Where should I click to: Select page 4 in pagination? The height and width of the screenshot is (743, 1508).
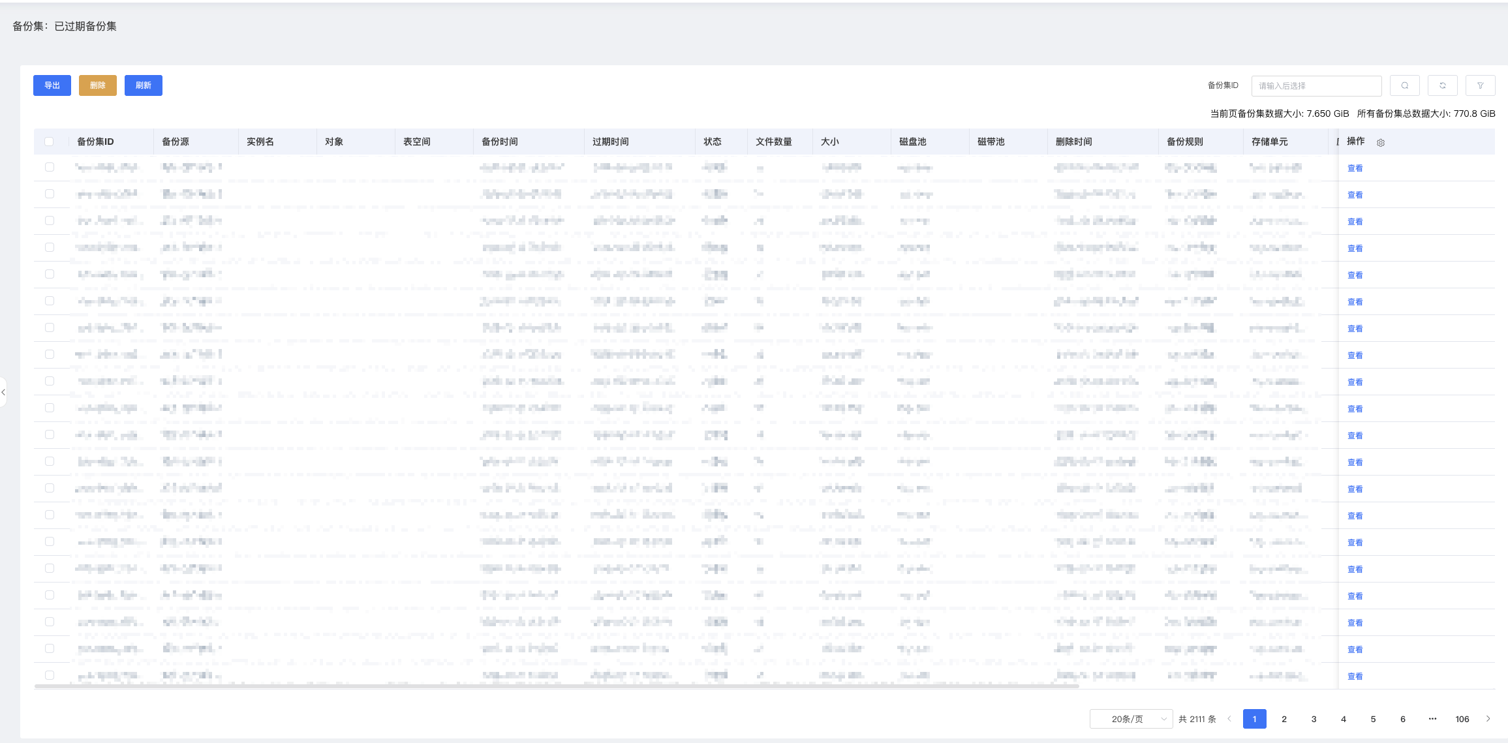tap(1344, 719)
